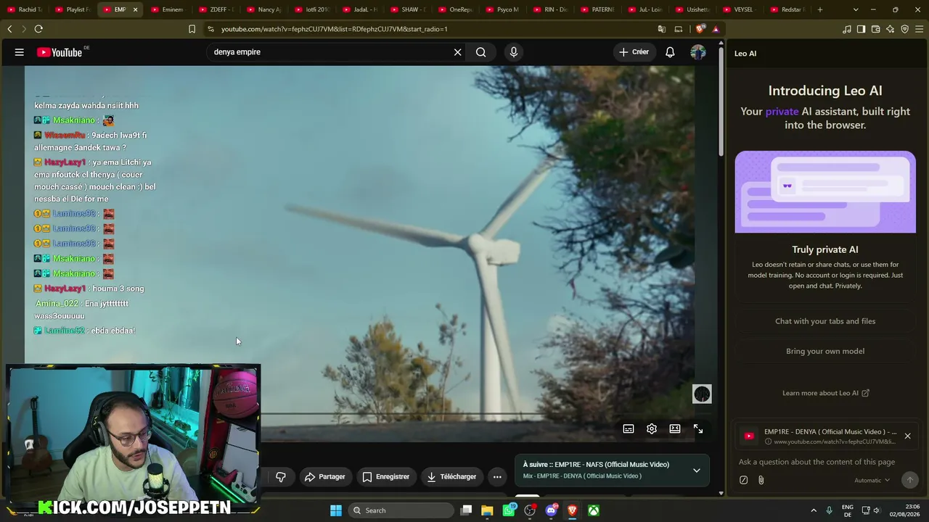Image resolution: width=929 pixels, height=522 pixels.
Task: Start voice search with the microphone
Action: (514, 52)
